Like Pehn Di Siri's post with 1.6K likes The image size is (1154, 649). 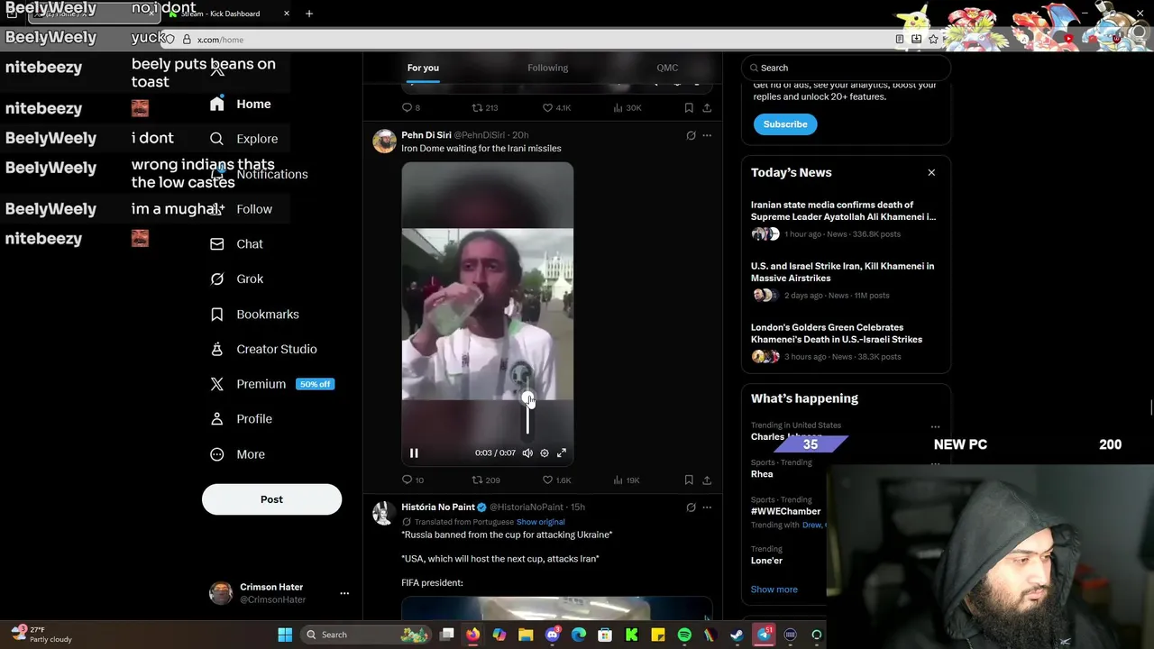point(557,480)
